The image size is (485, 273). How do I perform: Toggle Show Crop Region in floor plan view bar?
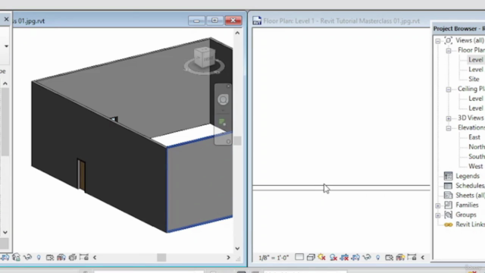click(355, 257)
